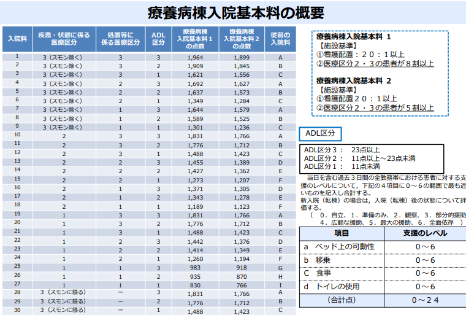
Task: Select the cell showing 1,845
Action: coord(242,66)
